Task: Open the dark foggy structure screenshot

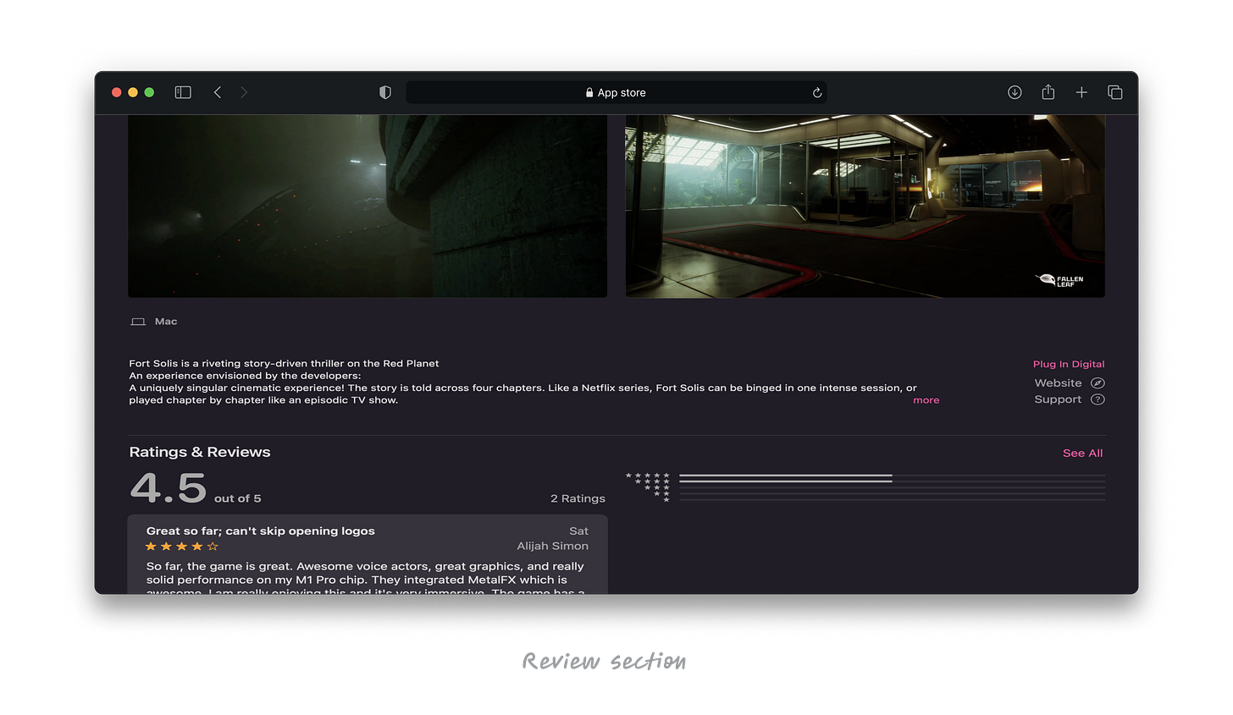Action: coord(368,206)
